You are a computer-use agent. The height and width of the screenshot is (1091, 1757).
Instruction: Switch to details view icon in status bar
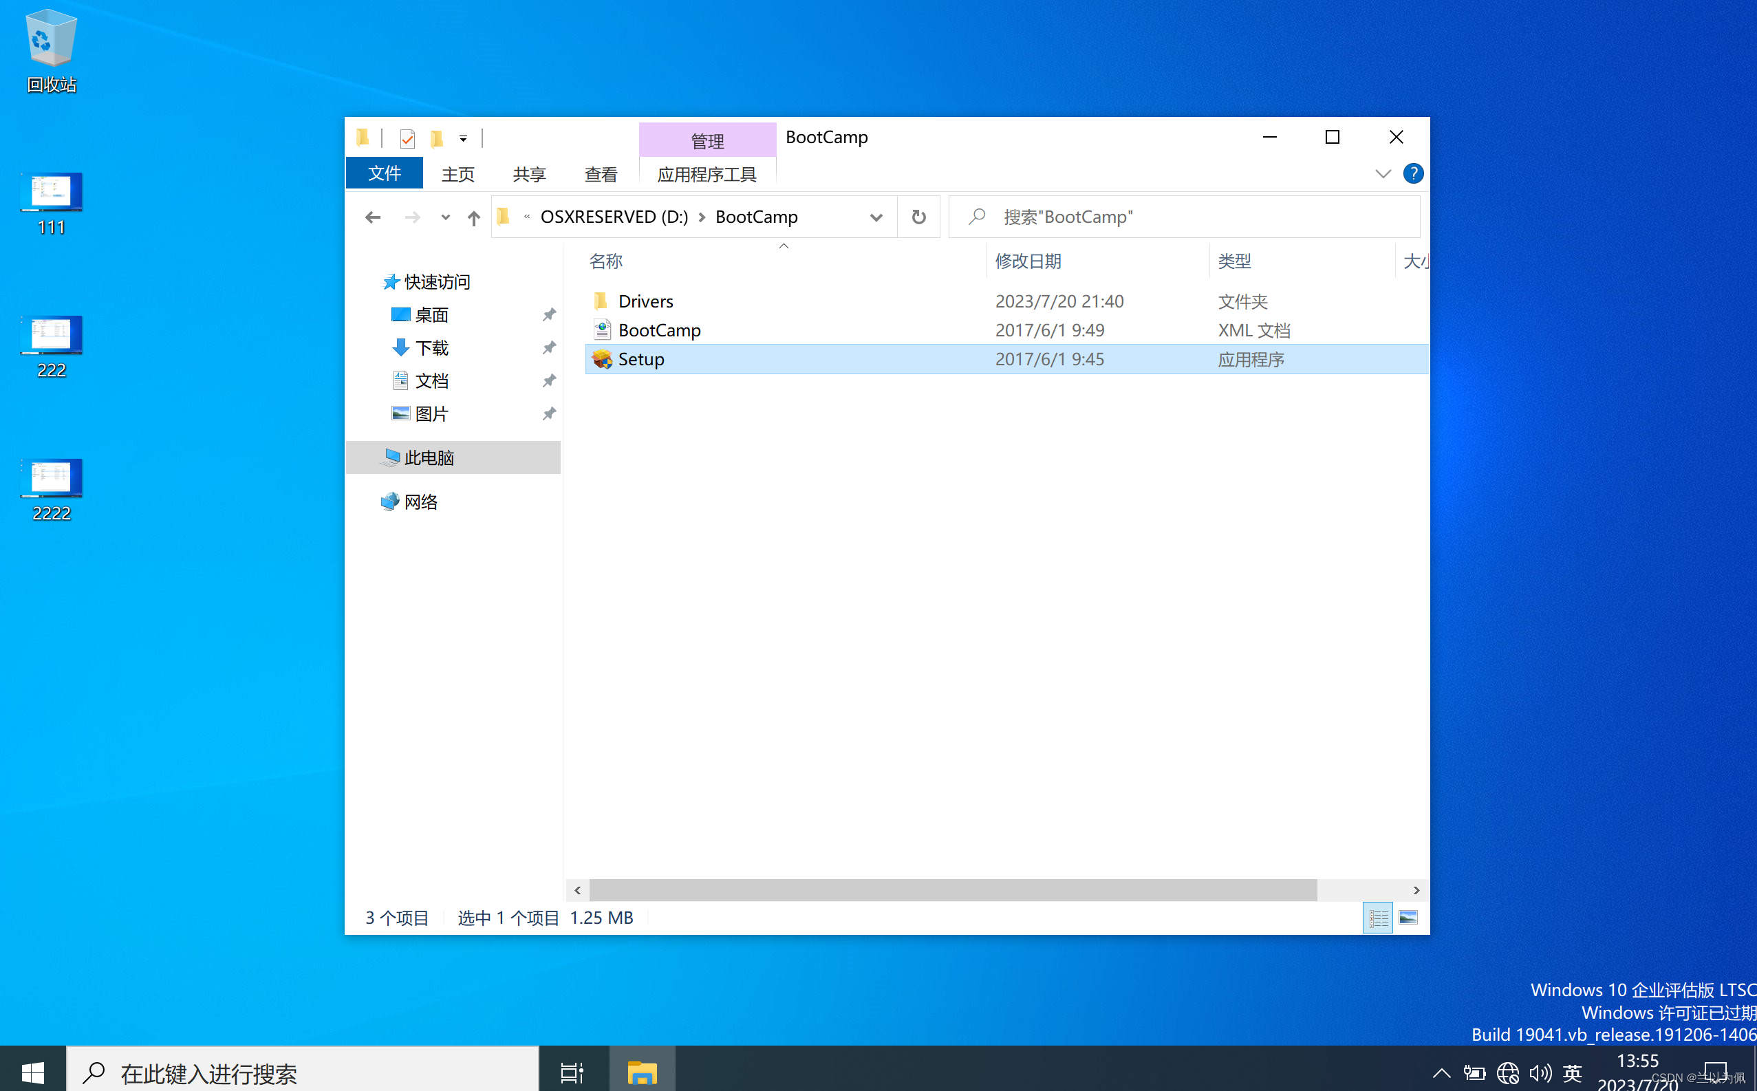[1377, 918]
